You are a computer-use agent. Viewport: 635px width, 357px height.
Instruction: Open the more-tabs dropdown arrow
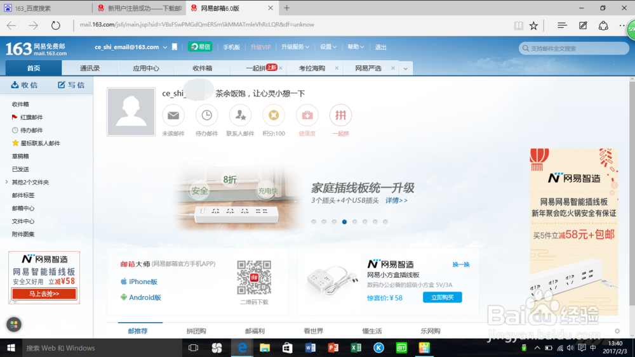pos(405,68)
